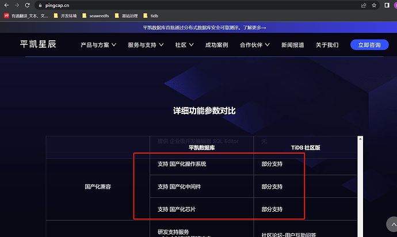Open the 新闻报道 page
This screenshot has height=237, width=397.
pyautogui.click(x=293, y=45)
